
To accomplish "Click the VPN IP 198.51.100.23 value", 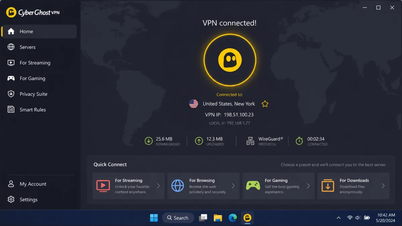I will pyautogui.click(x=239, y=115).
